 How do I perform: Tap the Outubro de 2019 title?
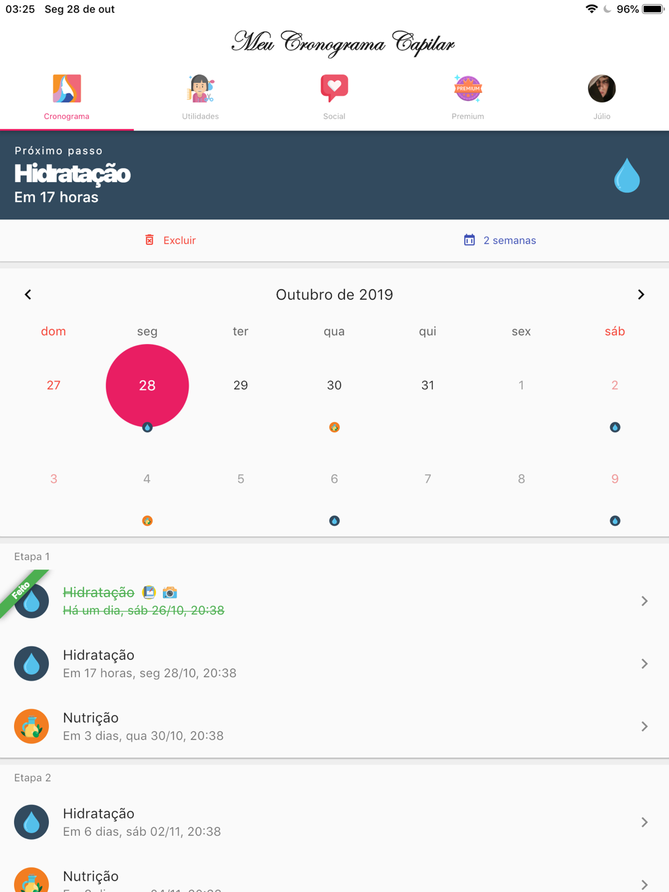coord(334,294)
